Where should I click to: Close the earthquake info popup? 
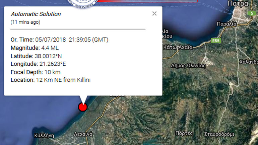tap(154, 14)
